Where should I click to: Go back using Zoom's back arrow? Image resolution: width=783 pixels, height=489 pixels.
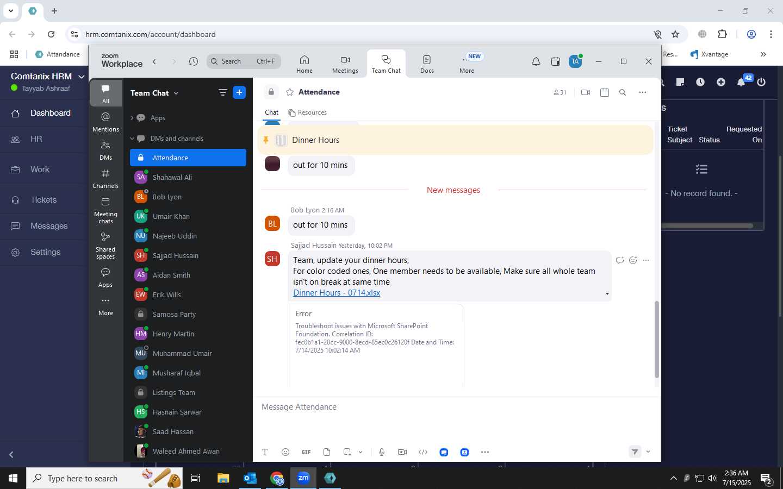[x=154, y=61]
